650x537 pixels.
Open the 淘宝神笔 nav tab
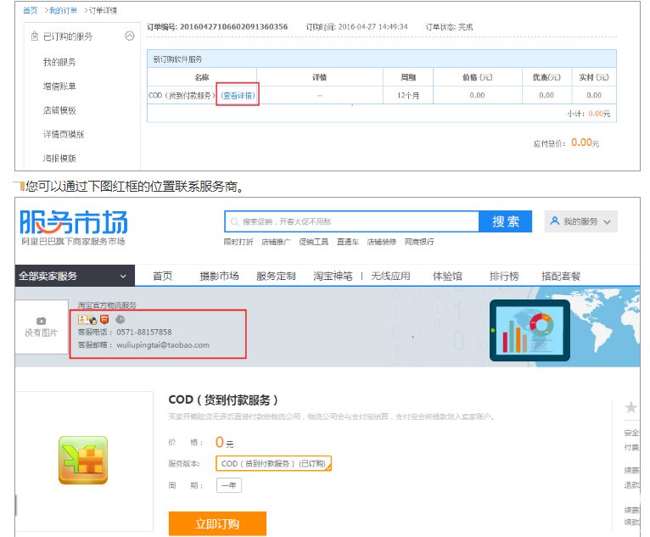(333, 276)
